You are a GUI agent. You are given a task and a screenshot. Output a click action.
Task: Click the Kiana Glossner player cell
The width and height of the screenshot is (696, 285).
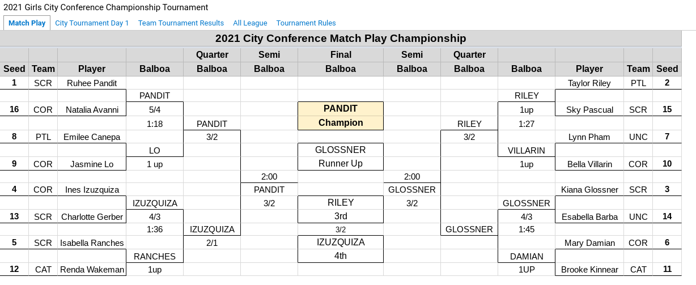point(589,189)
